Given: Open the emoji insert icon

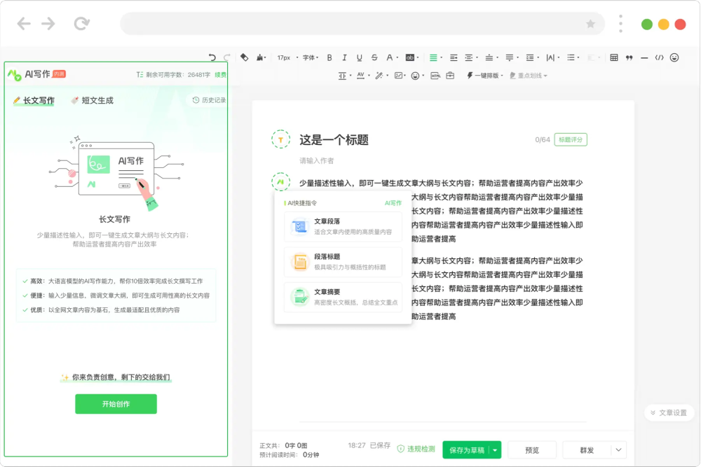Looking at the screenshot, I should click(675, 56).
